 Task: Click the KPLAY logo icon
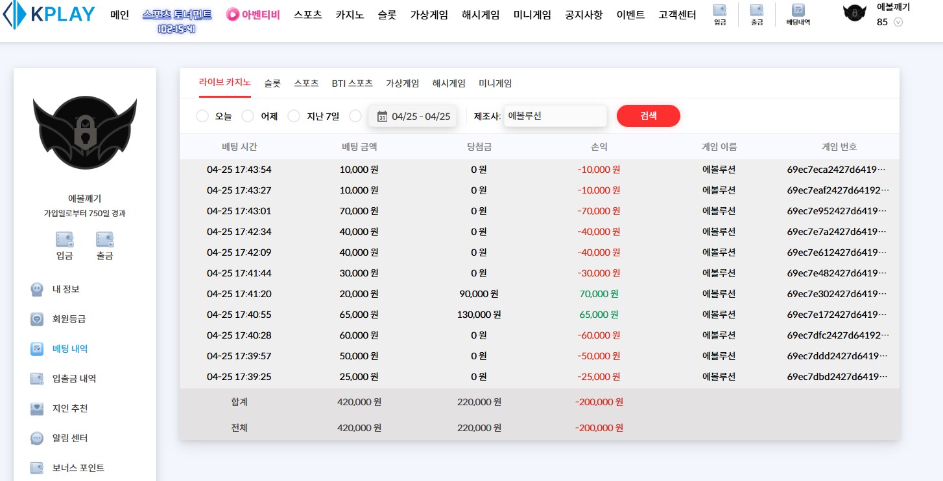tap(14, 15)
